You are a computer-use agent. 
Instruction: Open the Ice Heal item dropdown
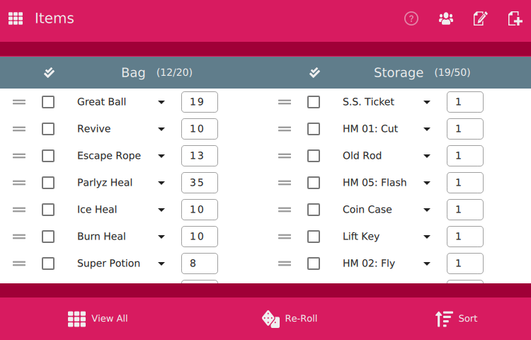click(x=161, y=210)
